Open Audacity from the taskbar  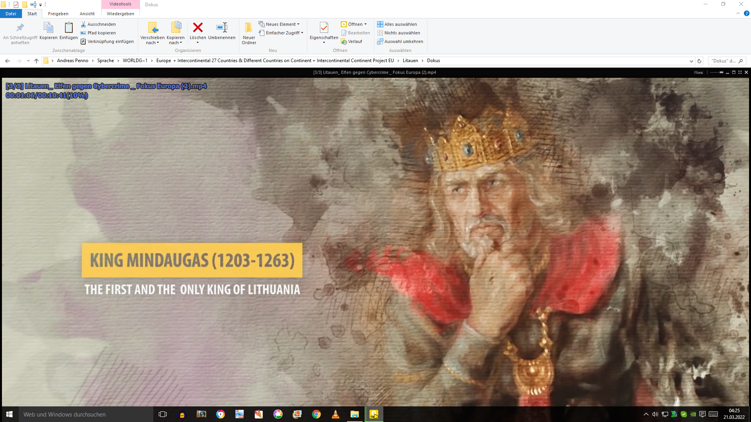point(182,414)
